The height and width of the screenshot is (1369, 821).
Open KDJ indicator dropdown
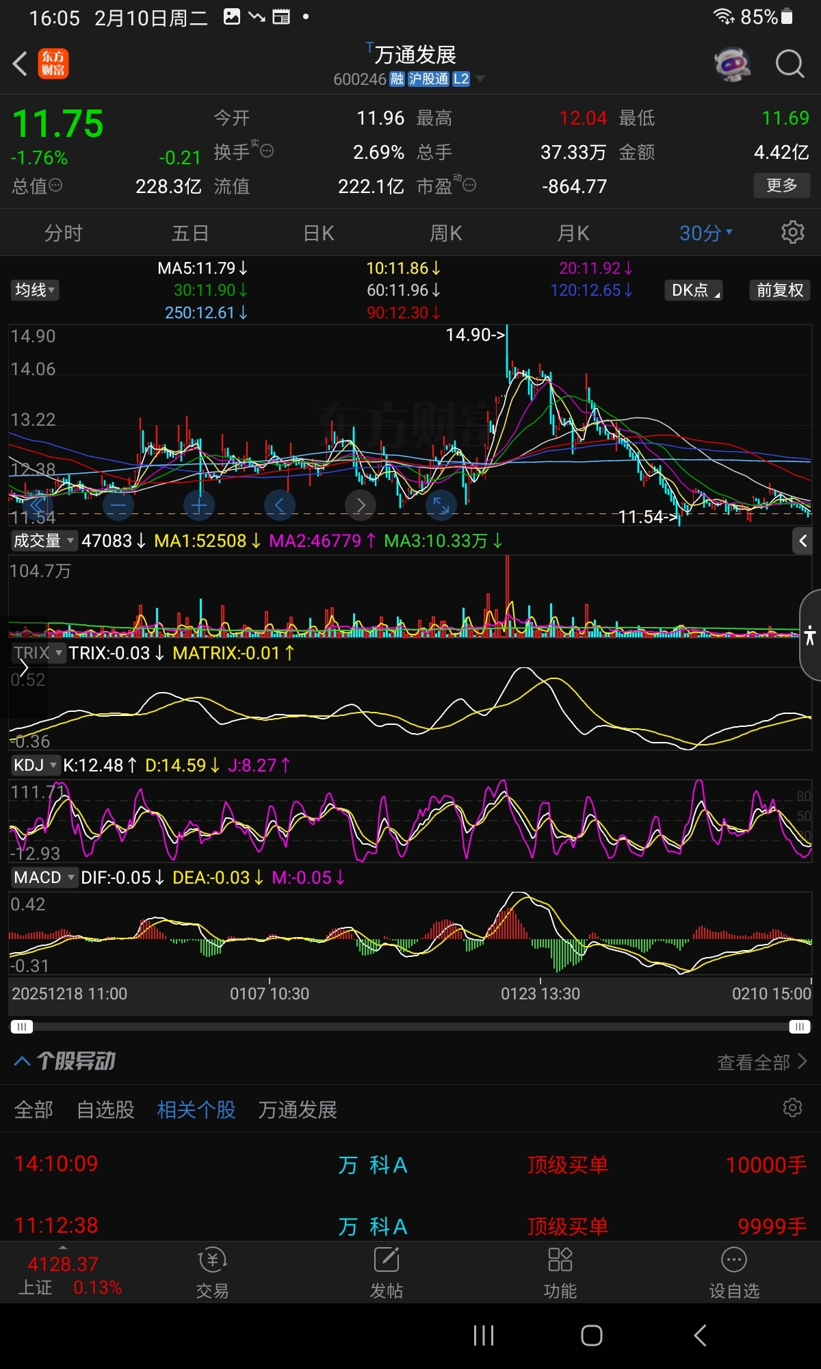[35, 765]
